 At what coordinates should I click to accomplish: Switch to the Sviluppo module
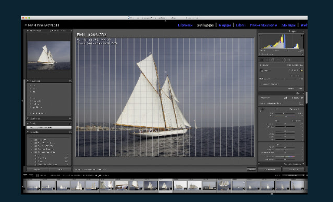205,25
